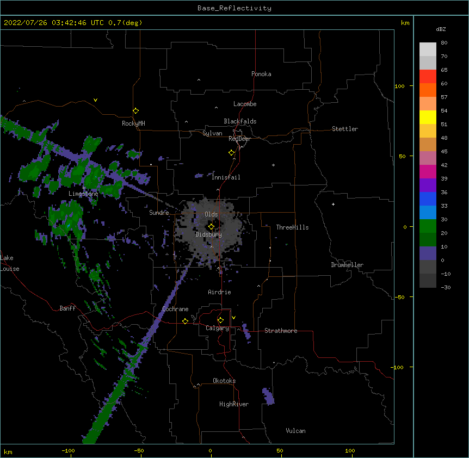
Task: Pick the green swatch between 30 and 20 dBZ
Action: 428,226
